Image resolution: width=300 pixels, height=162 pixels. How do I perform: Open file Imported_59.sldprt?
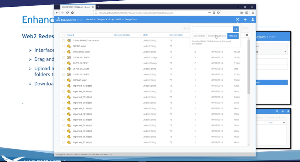(x=82, y=97)
